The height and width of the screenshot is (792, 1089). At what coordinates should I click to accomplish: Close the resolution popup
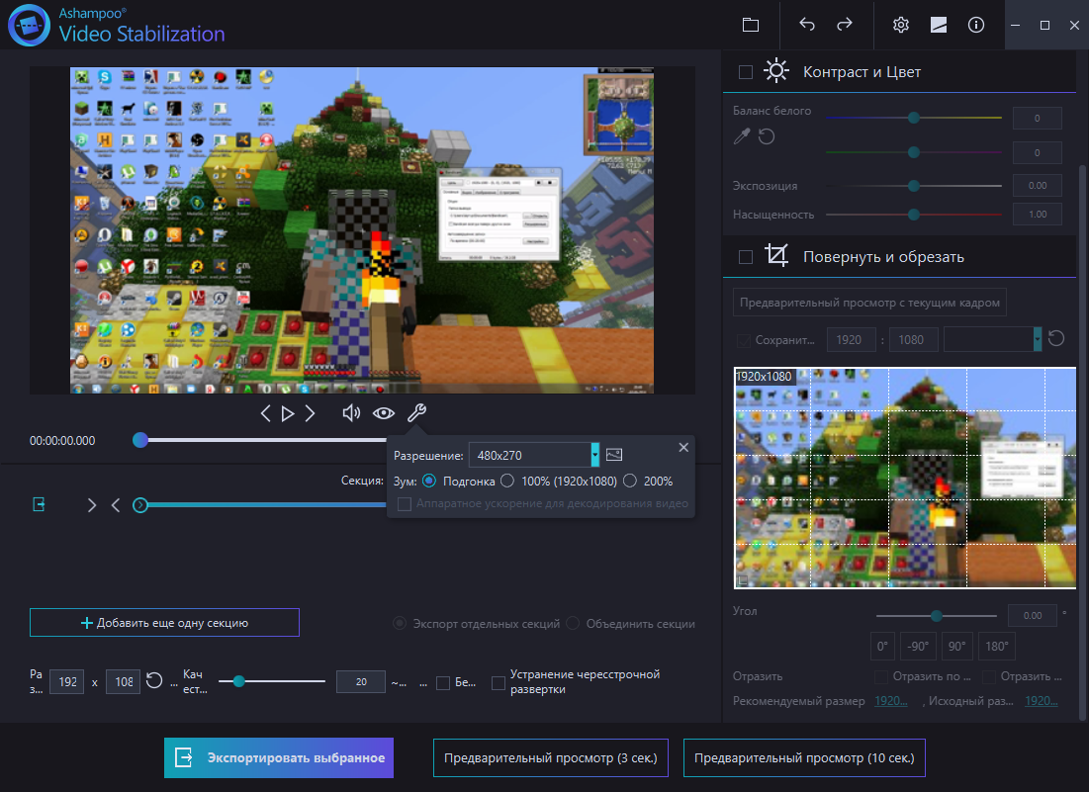tap(683, 447)
